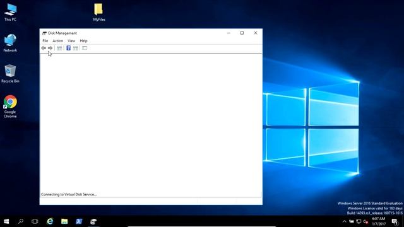Open File Explorer from the taskbar

[x=64, y=221]
